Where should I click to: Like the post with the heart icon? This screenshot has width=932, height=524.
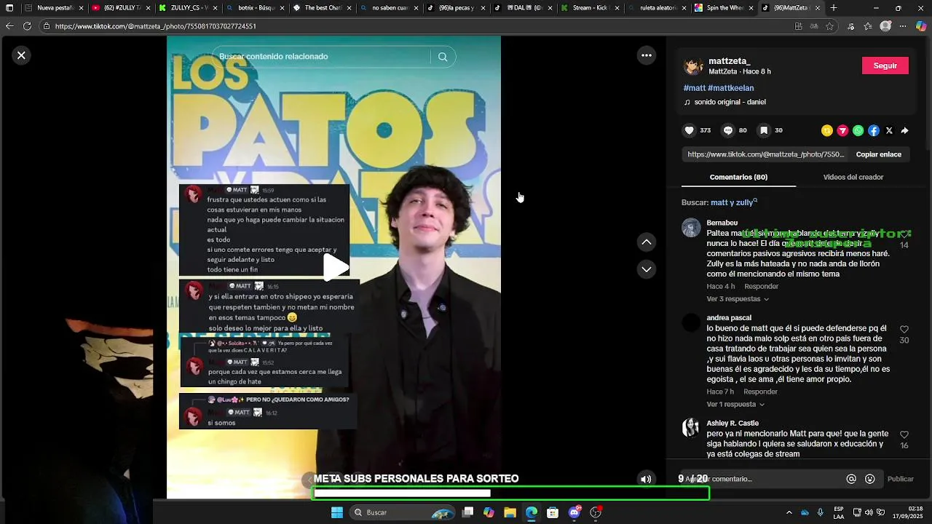pyautogui.click(x=689, y=131)
